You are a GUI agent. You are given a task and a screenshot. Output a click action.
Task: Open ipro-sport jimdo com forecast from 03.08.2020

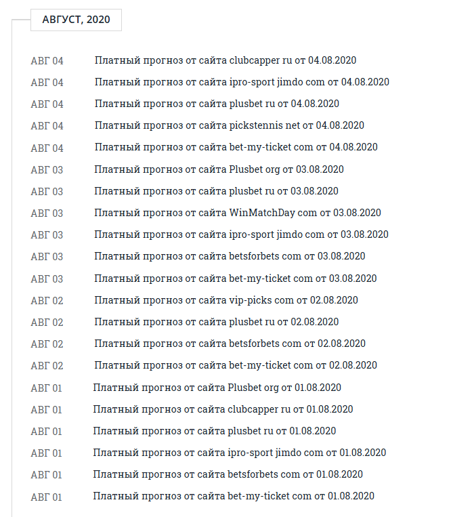click(x=241, y=234)
